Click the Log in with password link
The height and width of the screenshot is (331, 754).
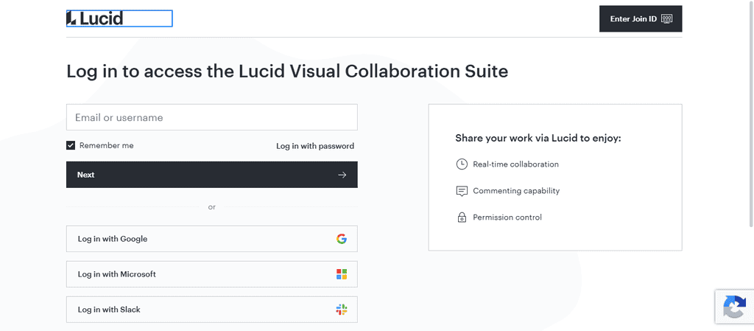click(315, 146)
